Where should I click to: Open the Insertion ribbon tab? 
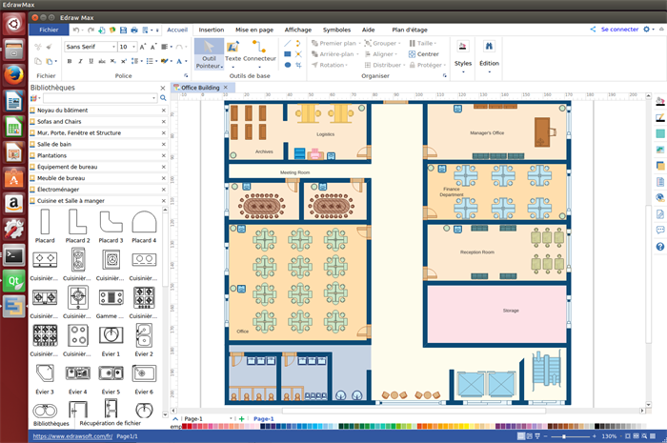pos(211,30)
